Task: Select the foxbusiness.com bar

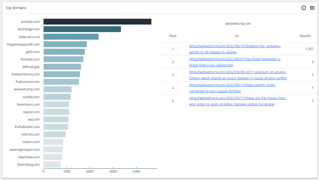Action: click(x=61, y=82)
